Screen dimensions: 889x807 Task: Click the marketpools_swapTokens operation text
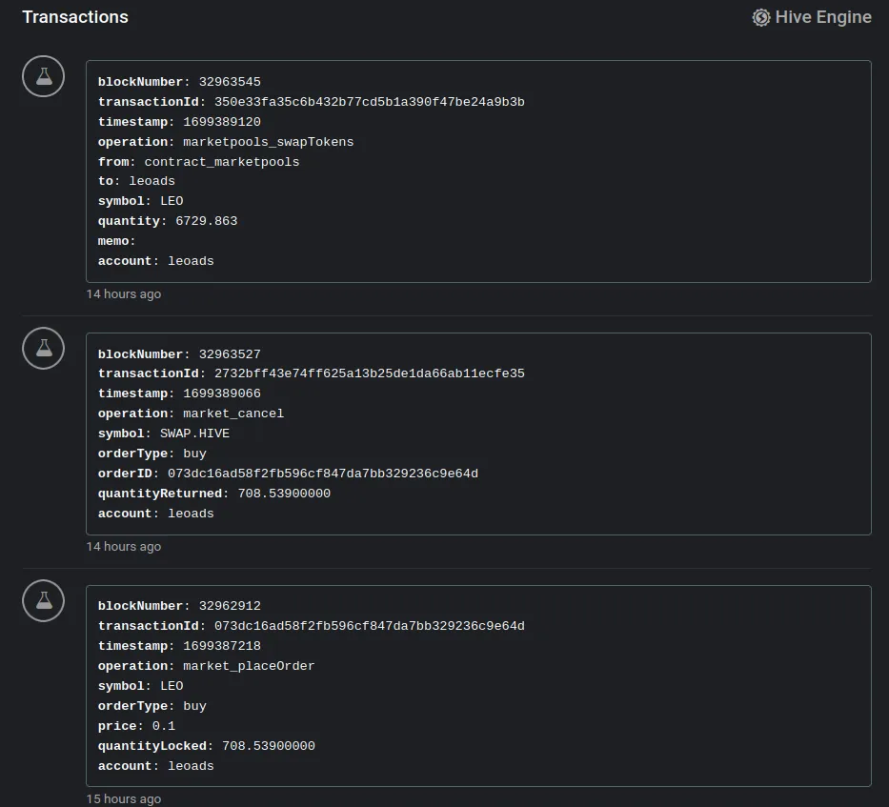[x=268, y=142]
